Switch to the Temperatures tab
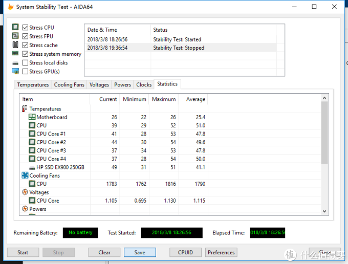The width and height of the screenshot is (348, 264). point(33,85)
